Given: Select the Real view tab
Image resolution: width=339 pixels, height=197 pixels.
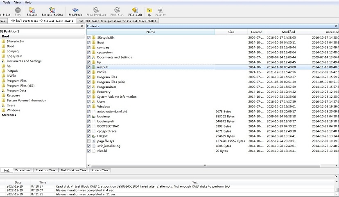Looking at the screenshot, I should tap(7, 170).
